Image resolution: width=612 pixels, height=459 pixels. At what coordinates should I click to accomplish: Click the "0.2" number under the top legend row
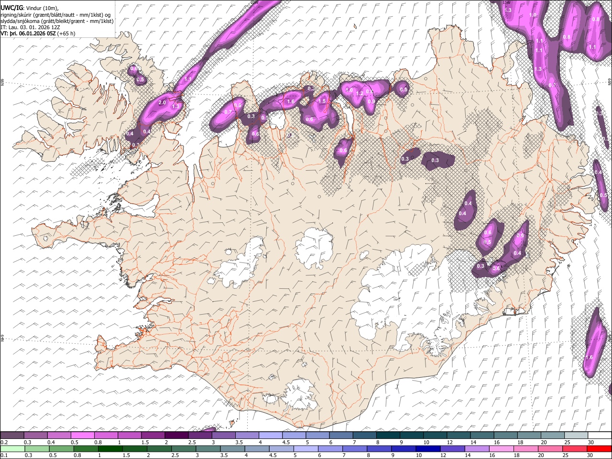pos(3,442)
